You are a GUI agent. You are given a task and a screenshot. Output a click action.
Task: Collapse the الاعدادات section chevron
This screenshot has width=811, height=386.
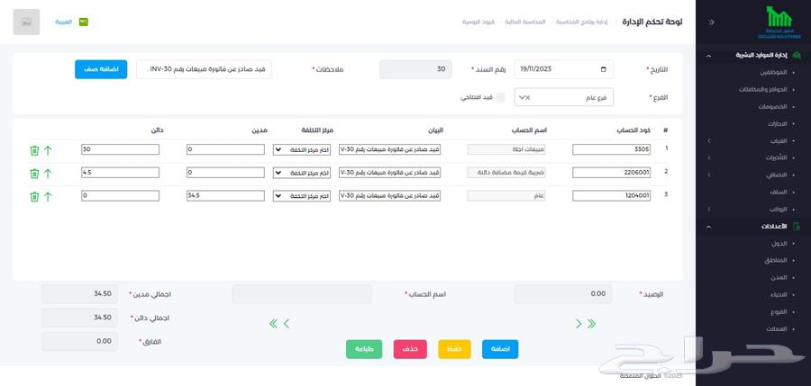(x=708, y=227)
